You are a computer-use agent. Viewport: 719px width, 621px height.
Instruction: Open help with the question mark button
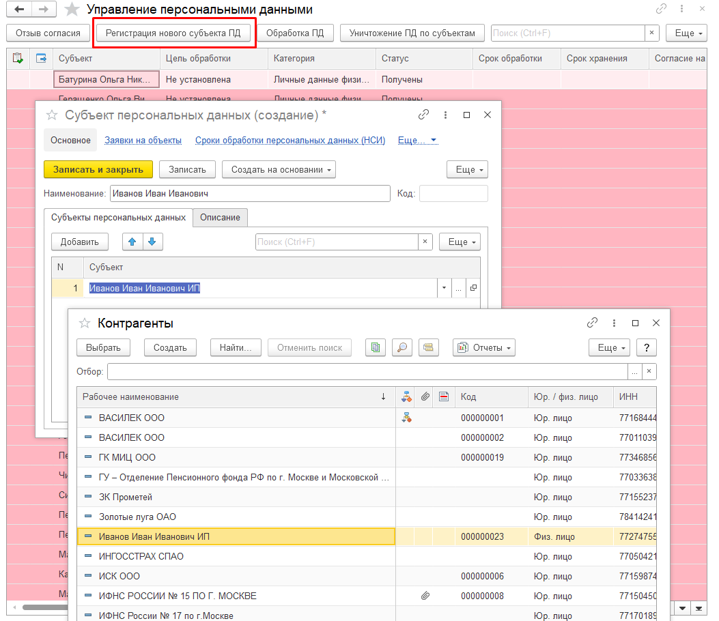646,347
